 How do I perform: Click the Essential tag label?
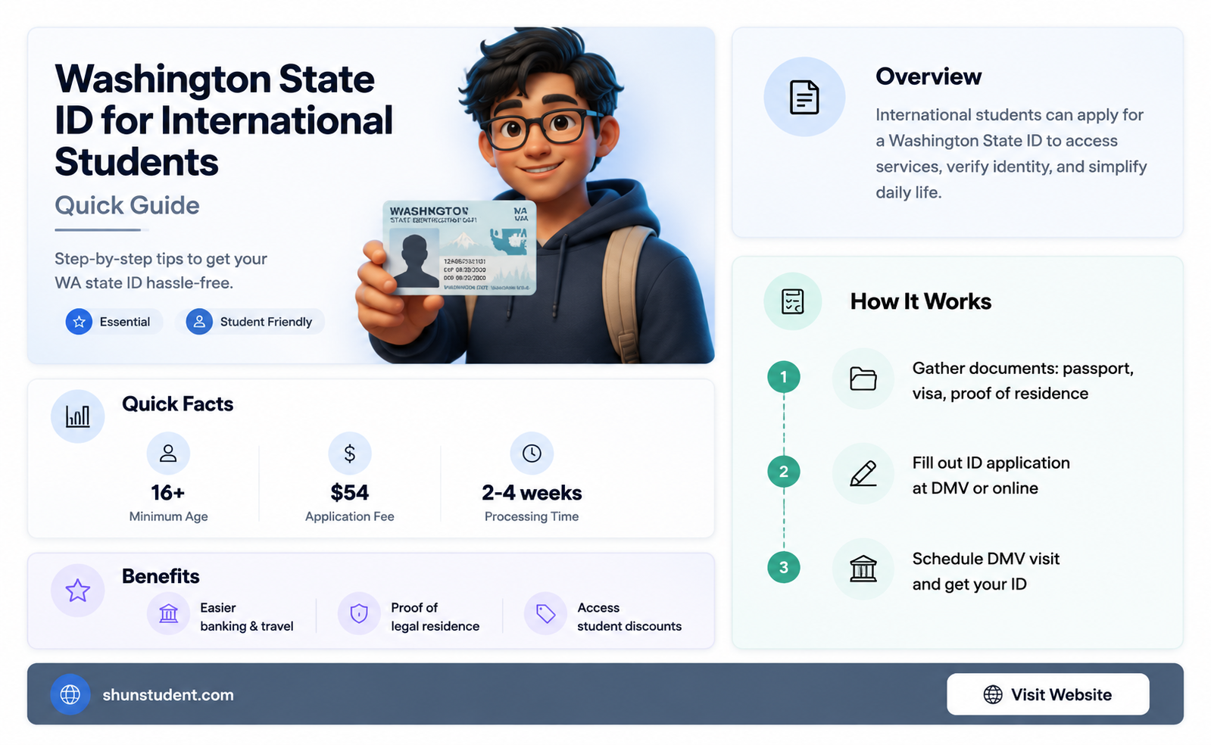coord(125,322)
